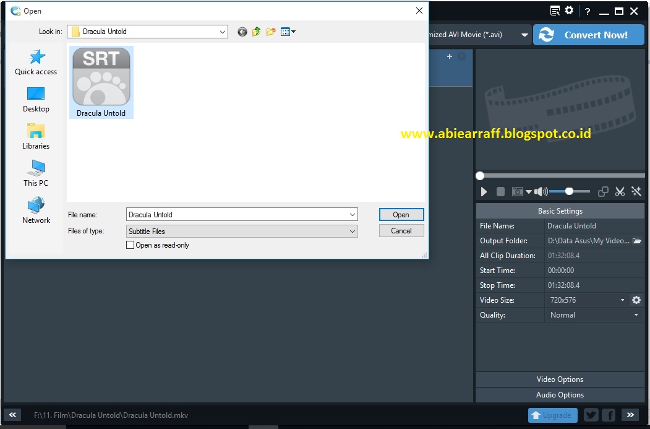
Task: Click the merge clips icon near the scissors
Action: tap(603, 191)
